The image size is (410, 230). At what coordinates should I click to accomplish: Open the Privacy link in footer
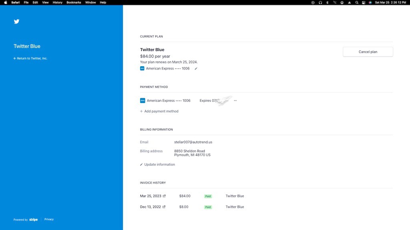(x=49, y=219)
